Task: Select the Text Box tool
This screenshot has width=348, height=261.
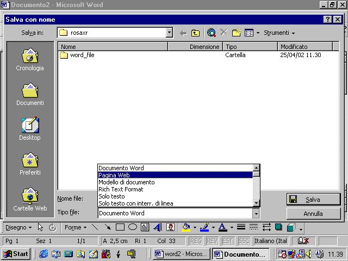Action: (145, 227)
